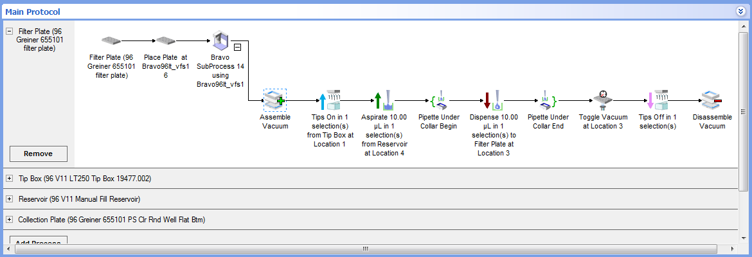Select the Tips On task icon
The height and width of the screenshot is (257, 752).
[329, 100]
